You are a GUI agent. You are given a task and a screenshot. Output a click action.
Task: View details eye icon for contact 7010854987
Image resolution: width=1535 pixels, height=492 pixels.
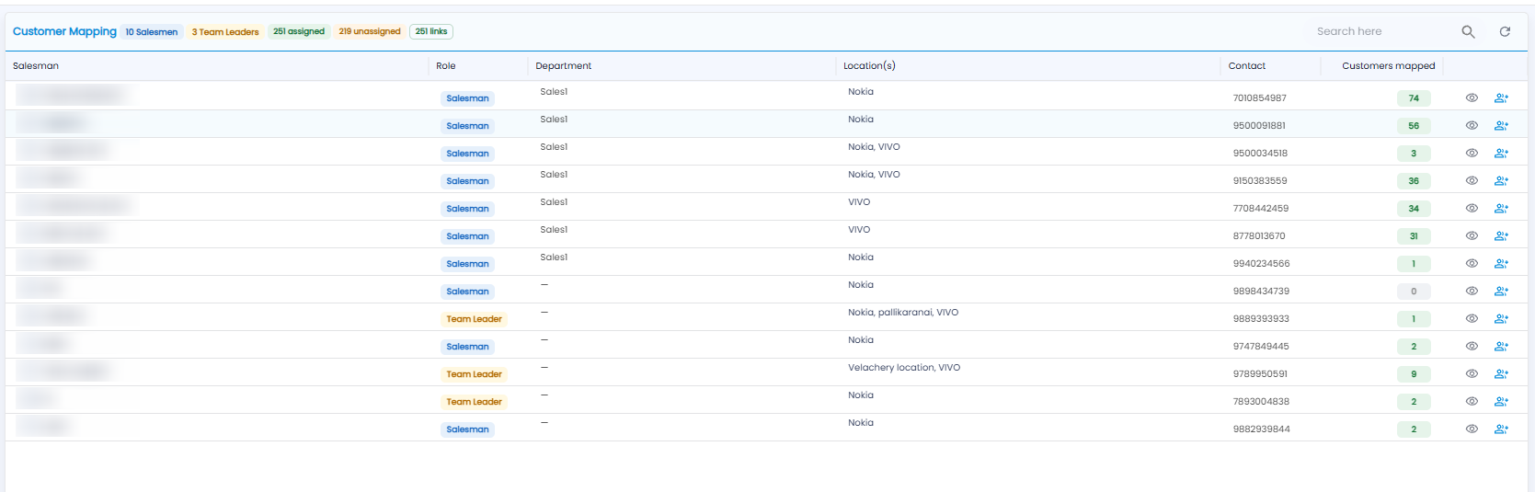click(x=1472, y=97)
